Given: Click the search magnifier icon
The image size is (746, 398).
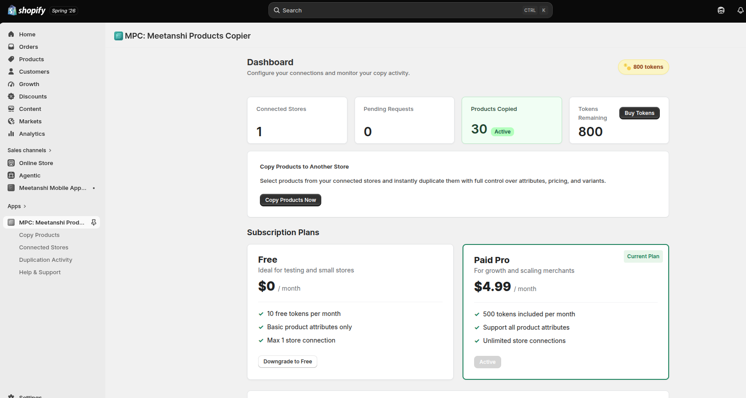Looking at the screenshot, I should [277, 10].
